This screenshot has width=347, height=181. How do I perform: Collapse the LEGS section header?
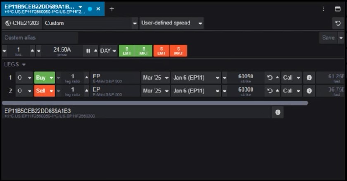(x=15, y=65)
